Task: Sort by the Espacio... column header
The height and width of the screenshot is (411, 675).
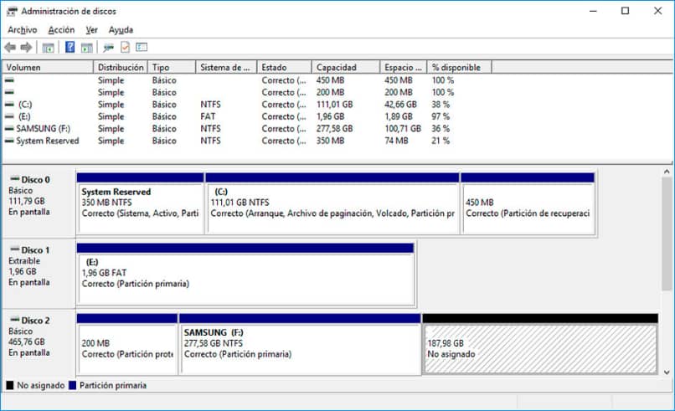Action: pyautogui.click(x=404, y=67)
